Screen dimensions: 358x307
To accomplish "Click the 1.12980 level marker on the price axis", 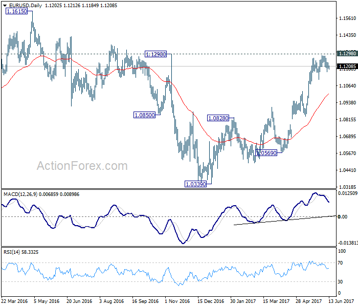I will (347, 53).
